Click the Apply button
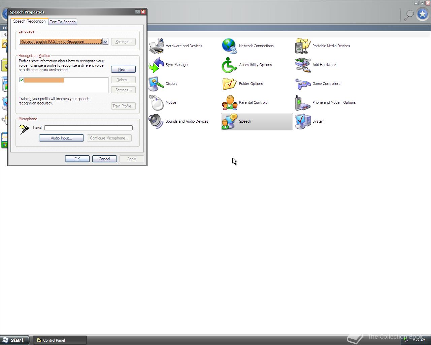Viewport: 431px width, 345px height. point(132,159)
